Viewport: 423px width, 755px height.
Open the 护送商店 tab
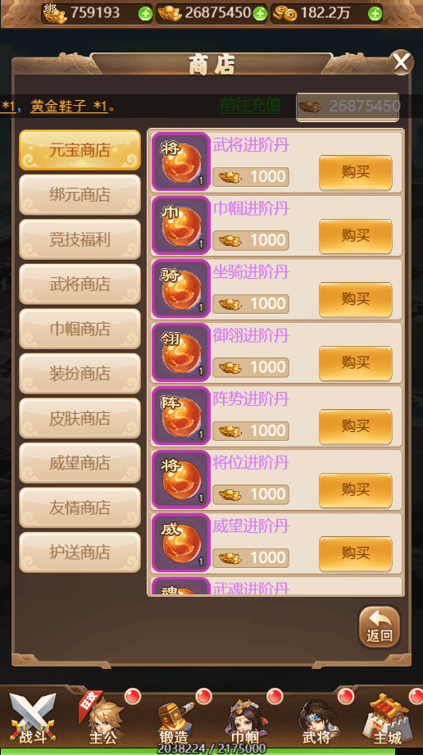click(x=80, y=552)
